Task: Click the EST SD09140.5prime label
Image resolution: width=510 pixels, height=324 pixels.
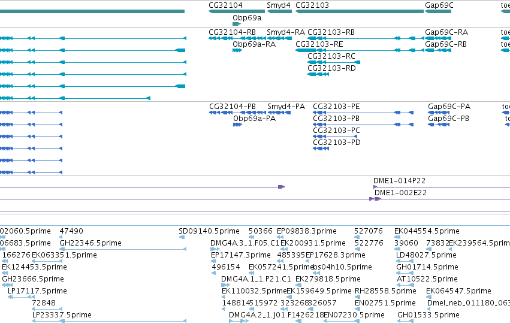Action: coord(209,231)
